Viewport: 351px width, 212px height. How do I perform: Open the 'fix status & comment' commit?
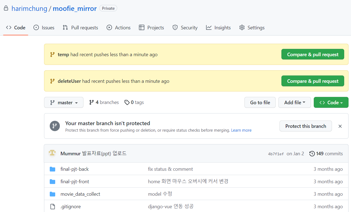[170, 169]
